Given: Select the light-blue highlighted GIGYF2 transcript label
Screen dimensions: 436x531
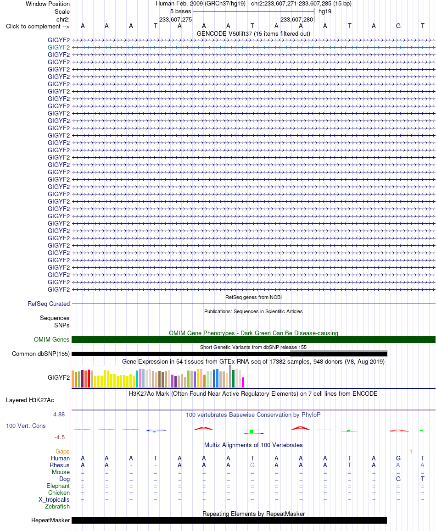Looking at the screenshot, I should (x=59, y=47).
